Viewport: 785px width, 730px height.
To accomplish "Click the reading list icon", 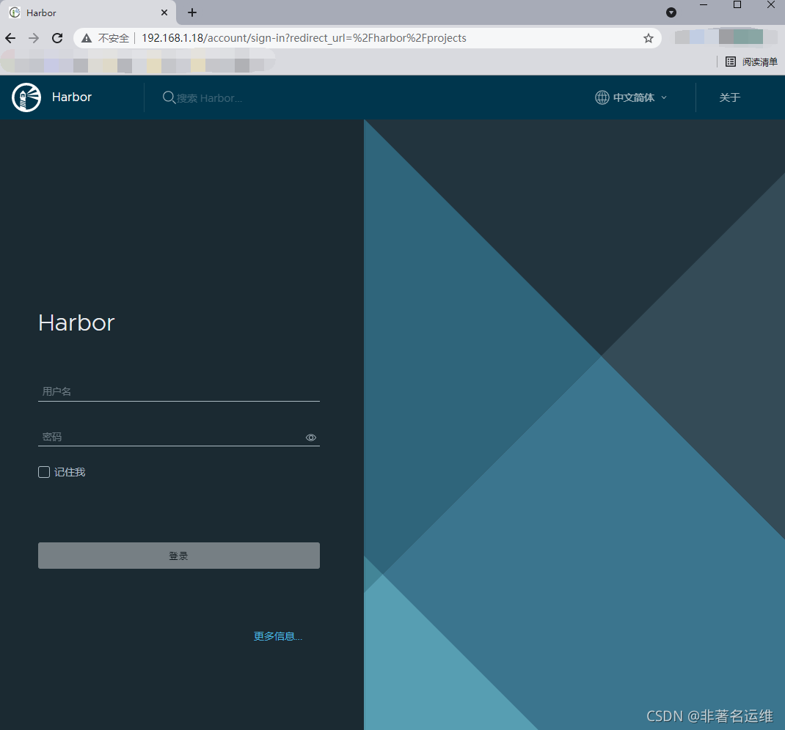I will [731, 62].
